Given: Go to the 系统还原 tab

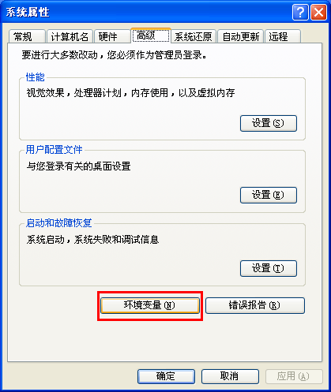Looking at the screenshot, I should (x=194, y=36).
